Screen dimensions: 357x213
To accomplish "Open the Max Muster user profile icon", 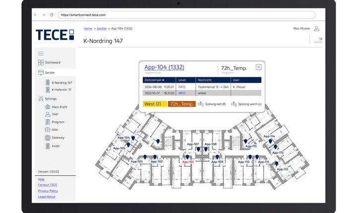I will point(316,29).
